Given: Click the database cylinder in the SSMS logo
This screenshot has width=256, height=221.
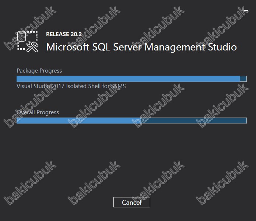Looking at the screenshot, I should (22, 36).
